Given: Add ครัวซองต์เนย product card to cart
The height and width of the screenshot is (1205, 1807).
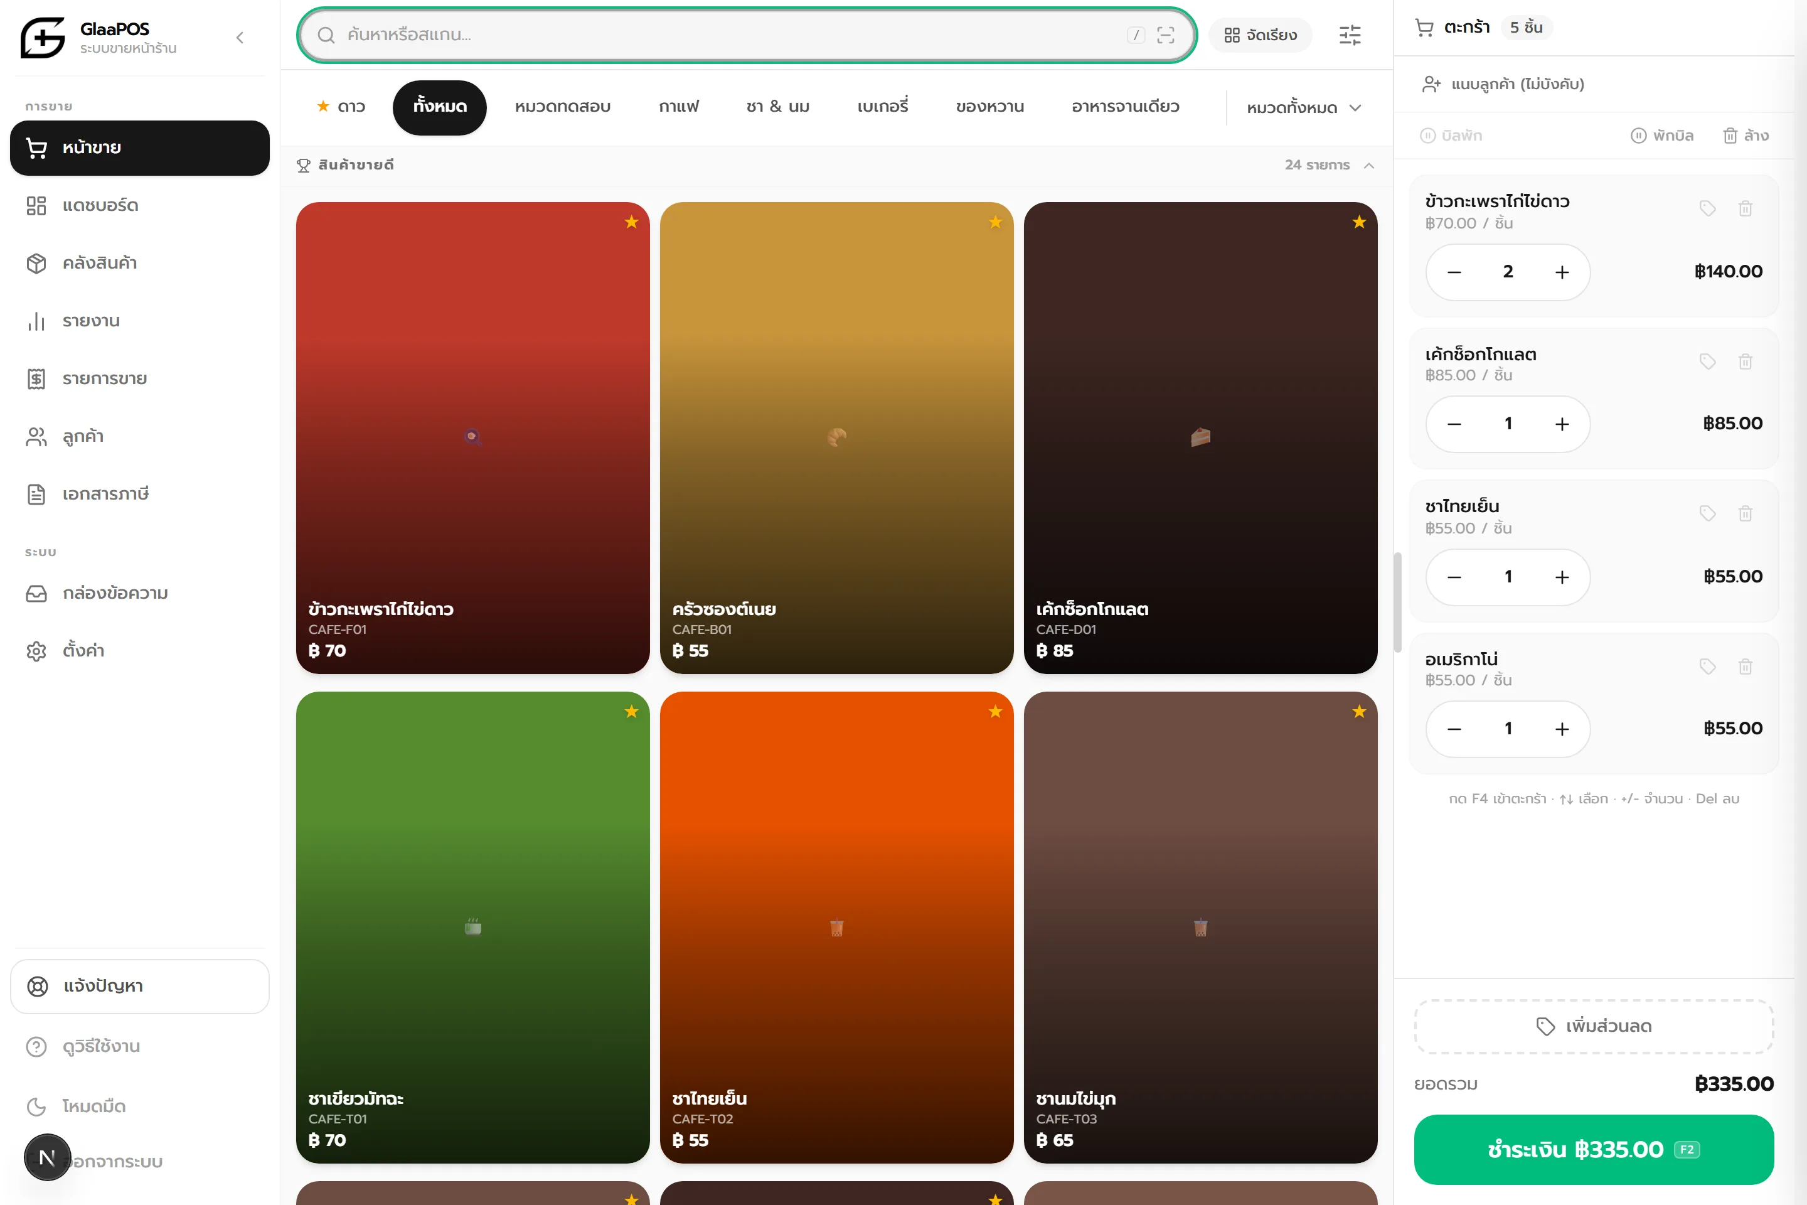Looking at the screenshot, I should 836,438.
